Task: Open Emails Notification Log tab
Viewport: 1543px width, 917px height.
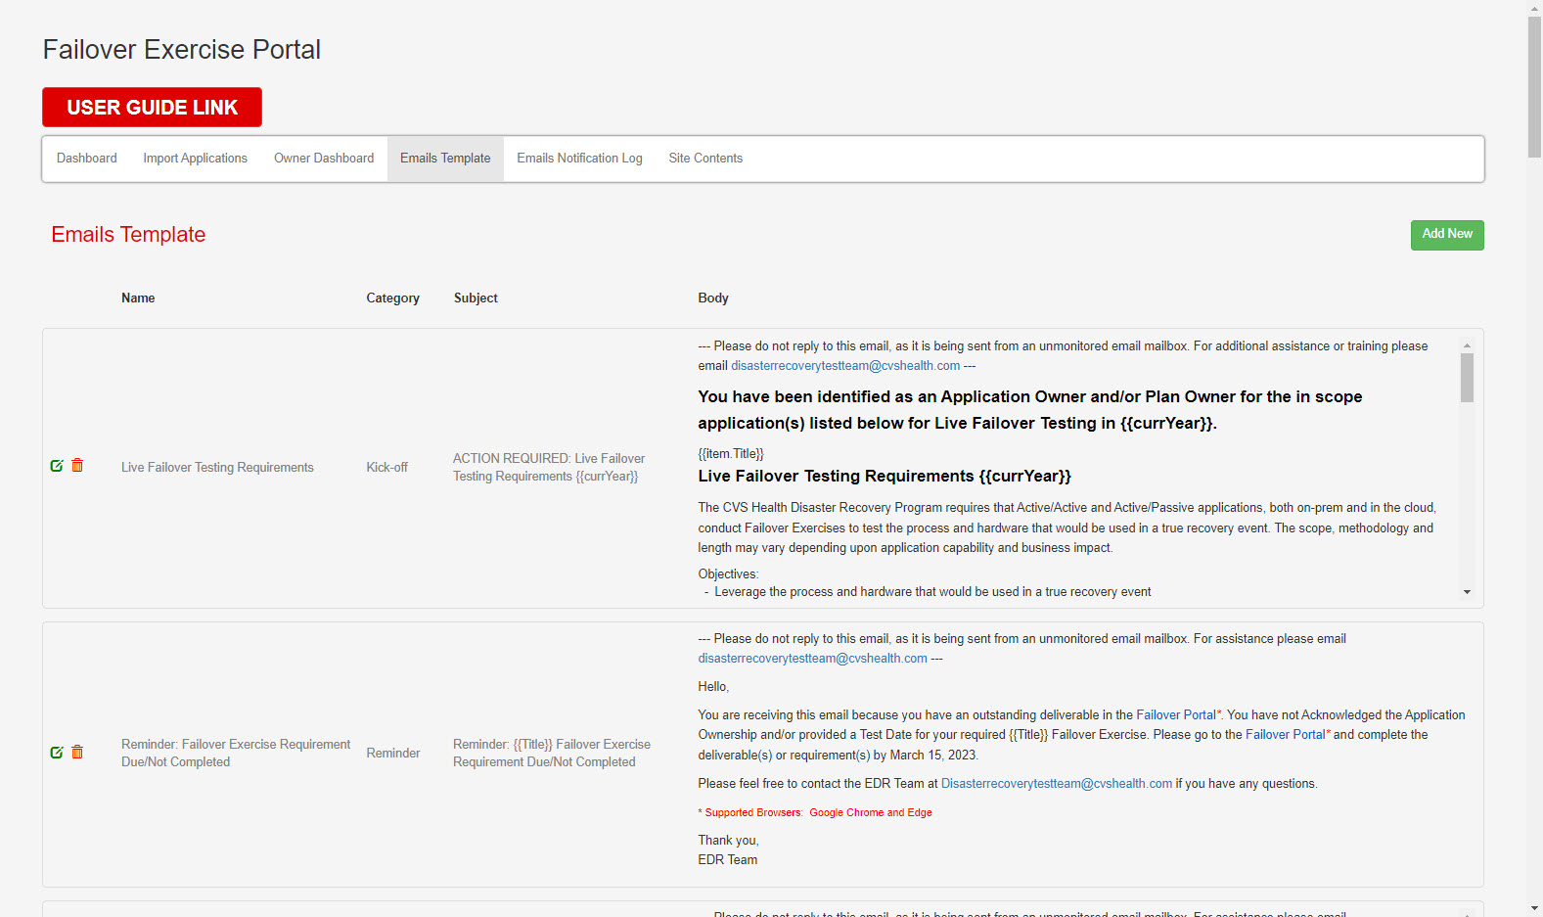Action: point(579,159)
